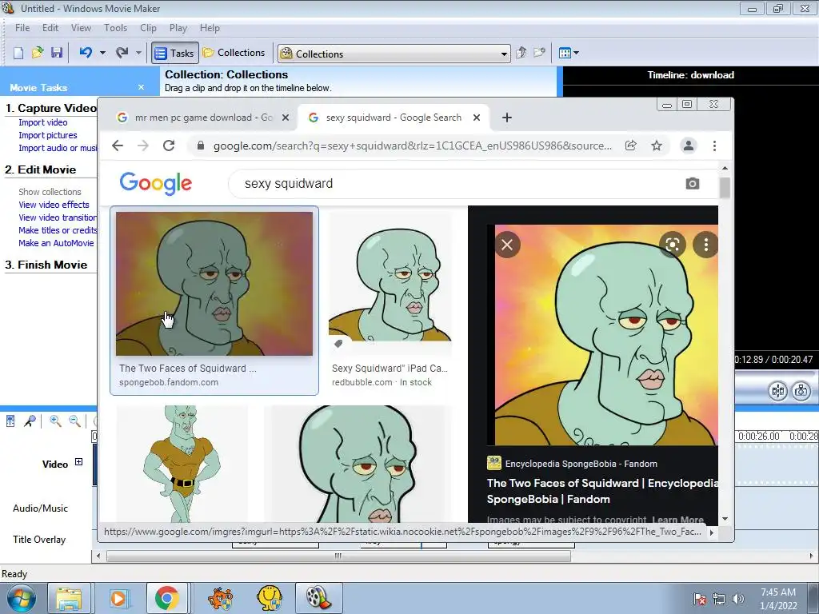Viewport: 819px width, 614px height.
Task: Open the undo history dropdown arrow
Action: (102, 53)
